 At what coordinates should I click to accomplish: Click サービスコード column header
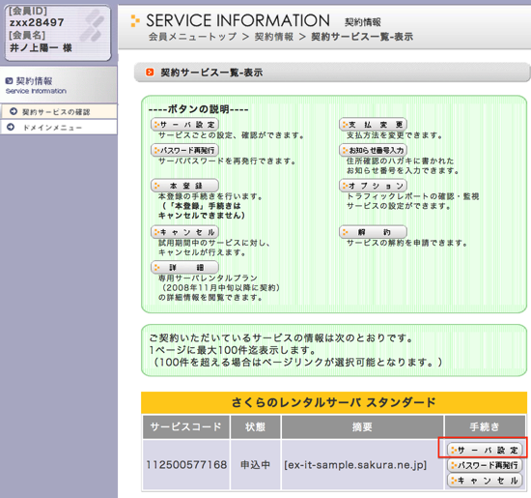click(186, 426)
